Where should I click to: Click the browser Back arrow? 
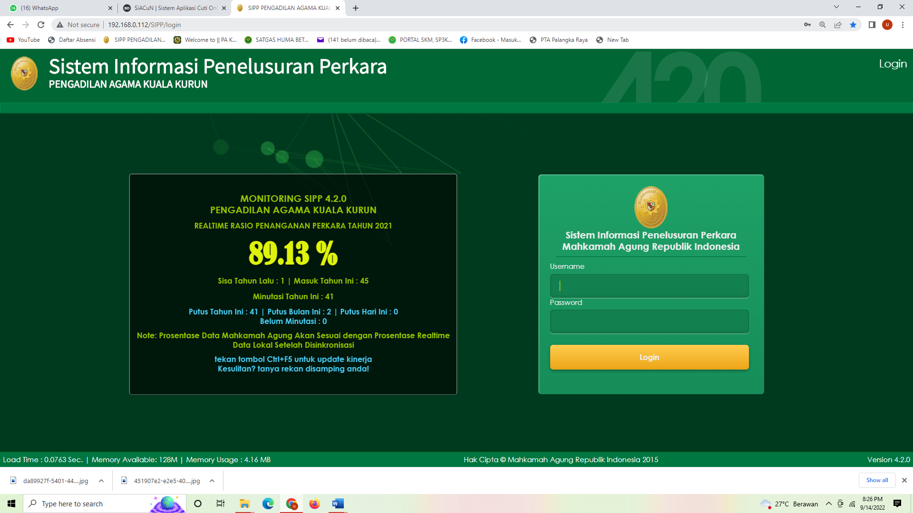click(x=10, y=25)
